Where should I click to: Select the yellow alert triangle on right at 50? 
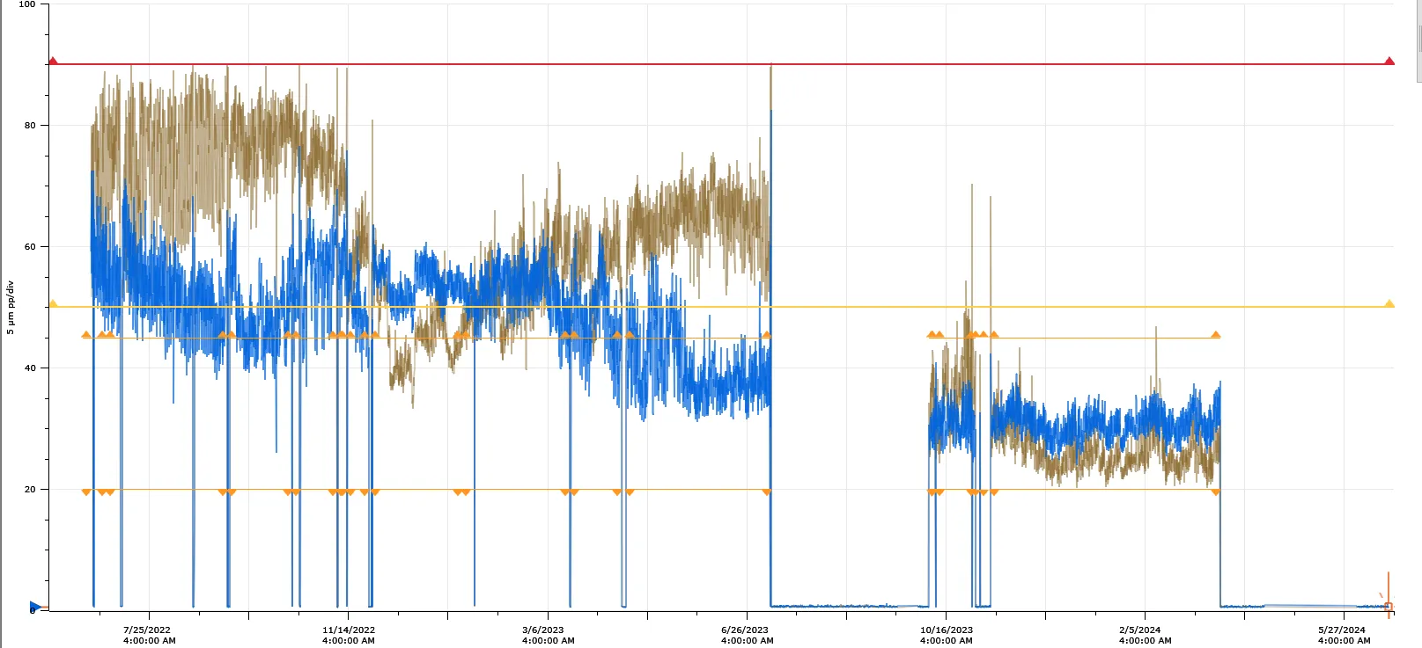coord(1389,304)
